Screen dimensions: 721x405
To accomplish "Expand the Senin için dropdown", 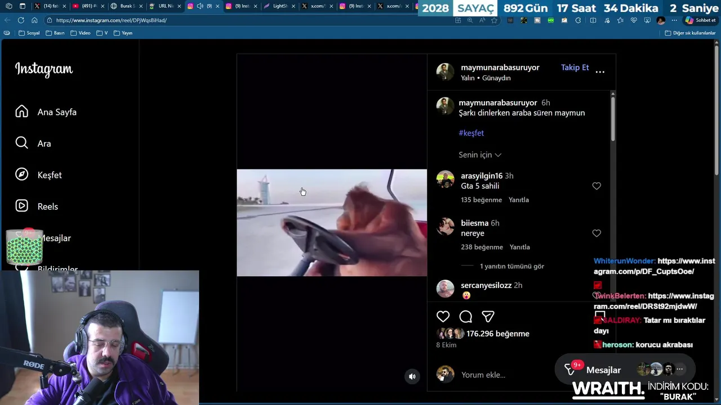I will [480, 155].
